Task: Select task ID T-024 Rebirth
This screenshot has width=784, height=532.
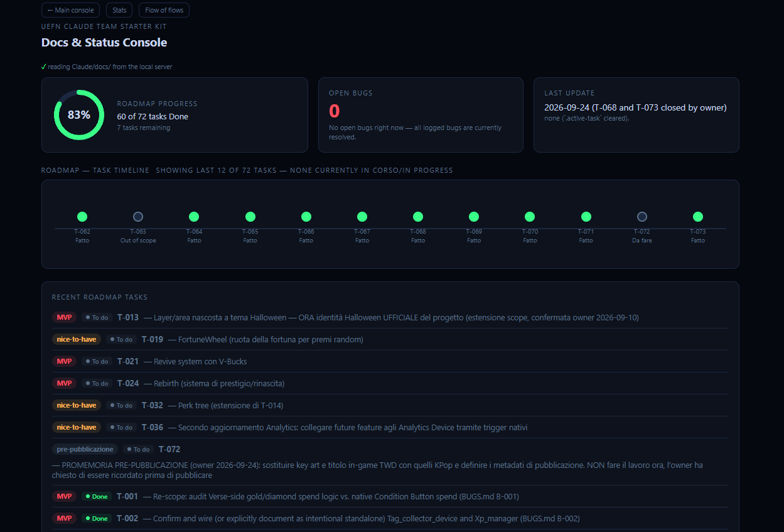Action: 128,383
